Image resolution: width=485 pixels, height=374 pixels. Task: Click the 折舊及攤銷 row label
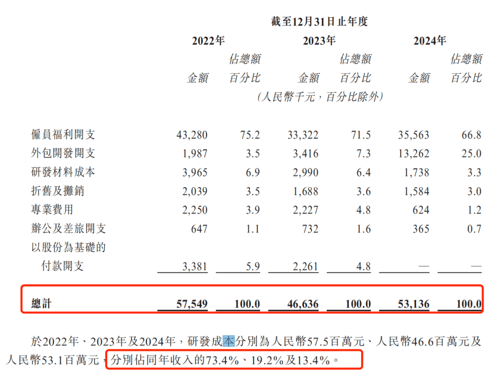click(x=58, y=191)
